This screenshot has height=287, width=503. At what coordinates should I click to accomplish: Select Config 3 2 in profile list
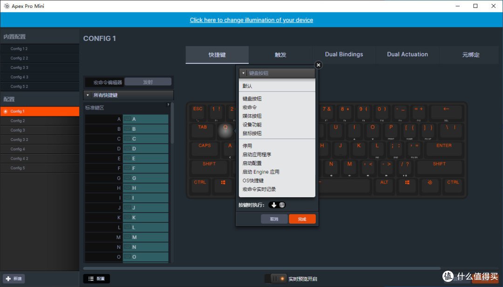[x=40, y=140]
